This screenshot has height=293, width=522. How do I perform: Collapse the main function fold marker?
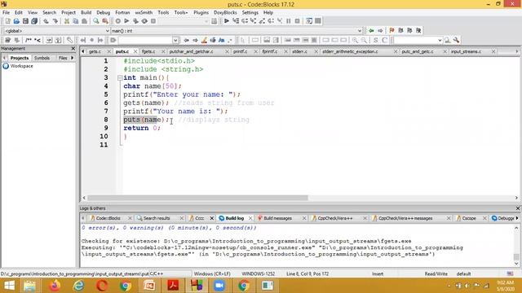click(x=120, y=78)
